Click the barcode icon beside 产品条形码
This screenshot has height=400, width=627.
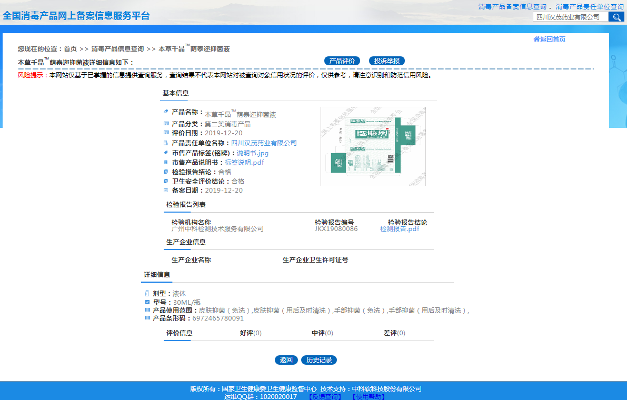[x=147, y=318]
